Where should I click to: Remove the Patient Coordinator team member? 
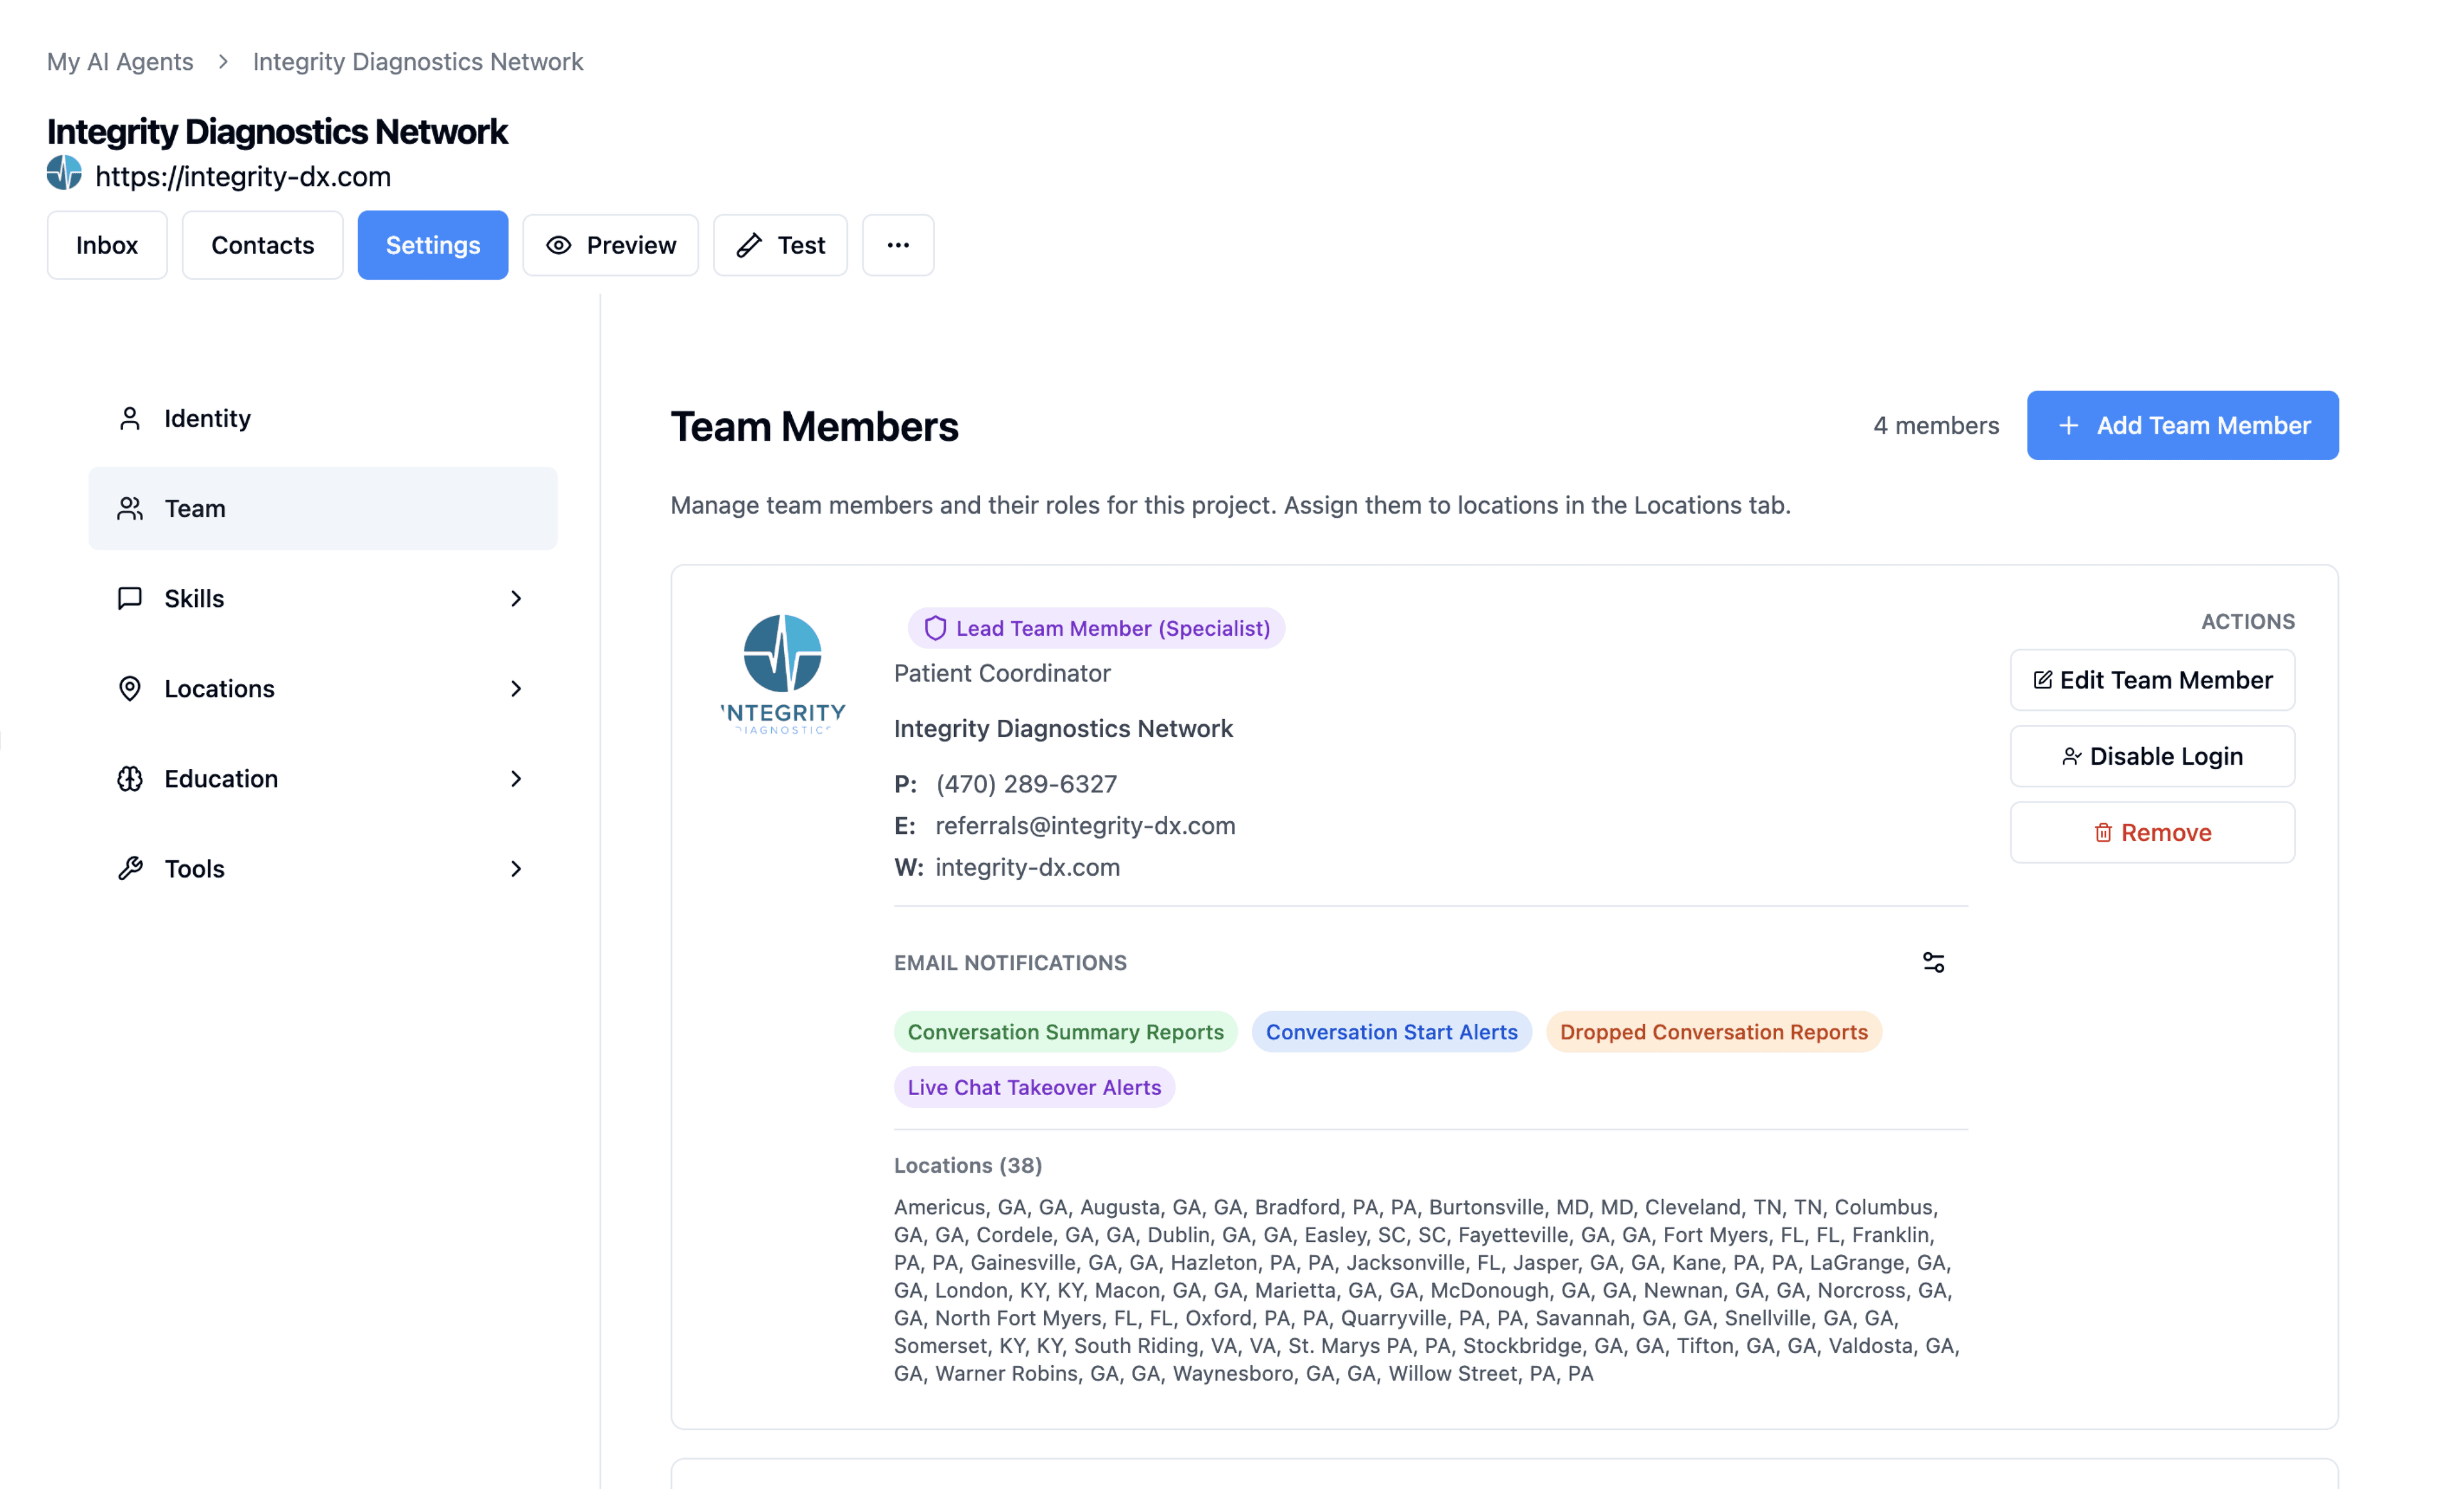[2152, 832]
